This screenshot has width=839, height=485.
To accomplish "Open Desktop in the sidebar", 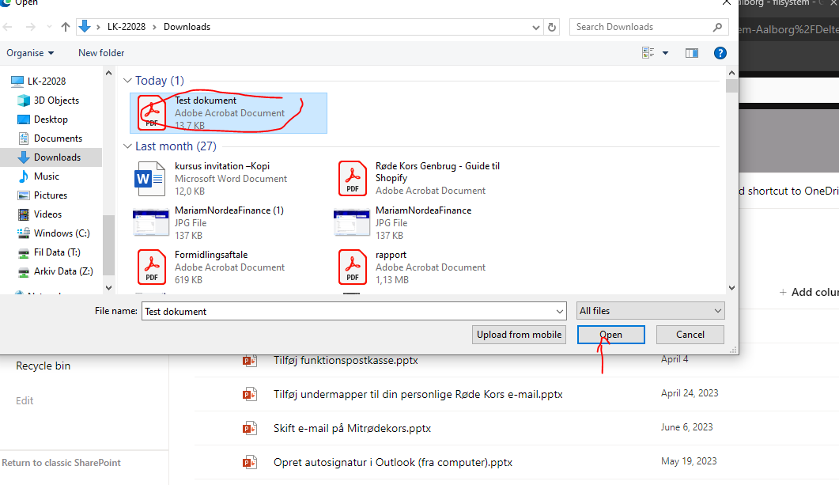I will point(51,119).
